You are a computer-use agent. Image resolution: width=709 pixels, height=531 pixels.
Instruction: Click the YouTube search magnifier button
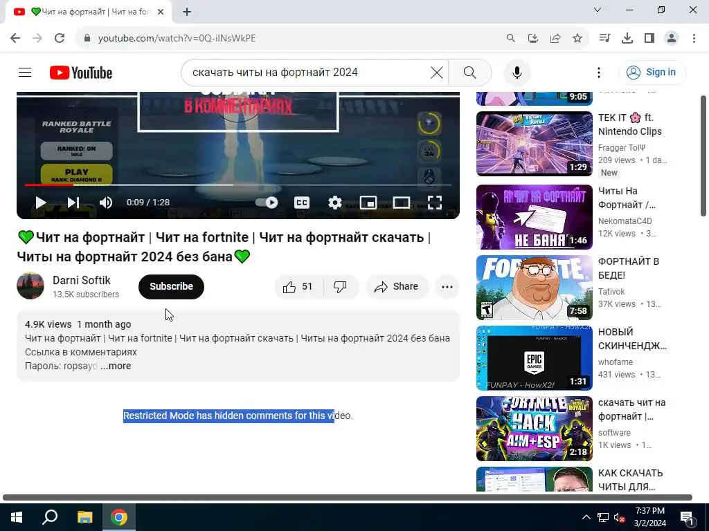click(470, 72)
